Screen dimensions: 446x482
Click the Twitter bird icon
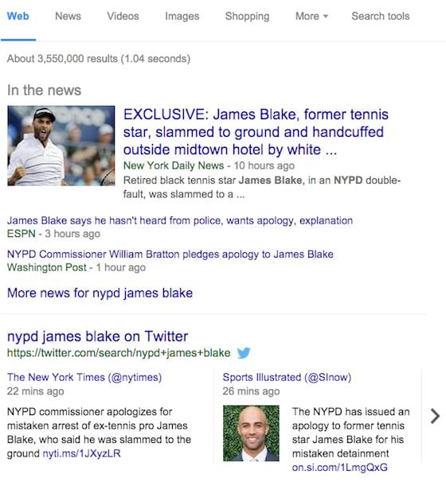pyautogui.click(x=244, y=352)
